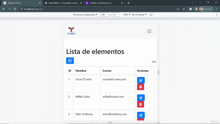The image size is (220, 124).
Task: Click the Lista de elementos heading
Action: [95, 52]
